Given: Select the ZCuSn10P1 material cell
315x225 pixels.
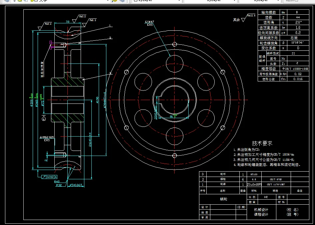Looking at the screenshot, I should pos(254,184).
